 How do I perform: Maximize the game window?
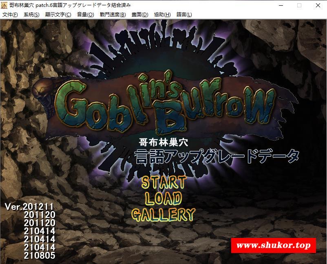299,5
